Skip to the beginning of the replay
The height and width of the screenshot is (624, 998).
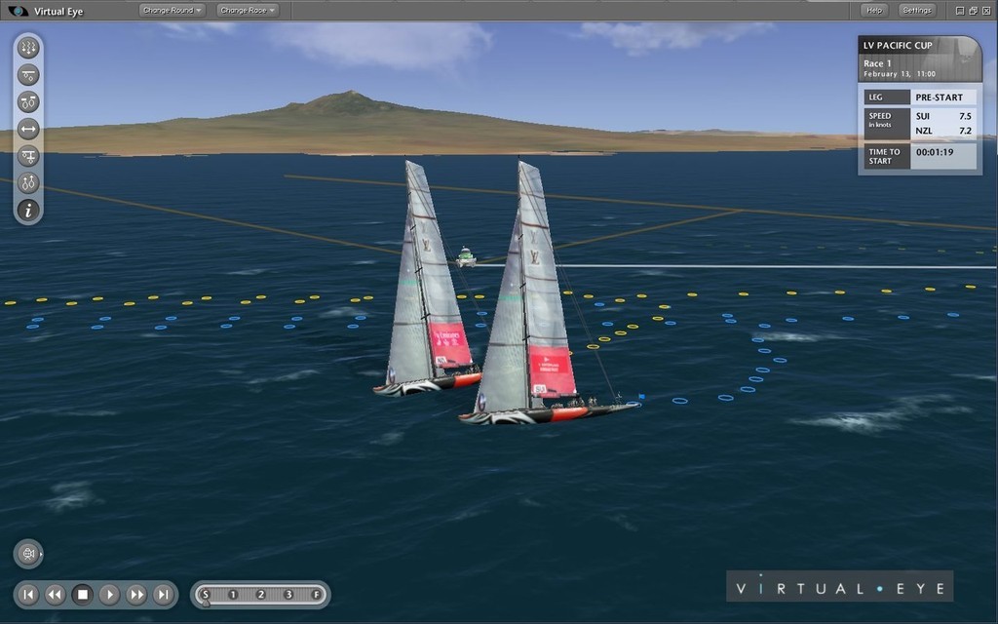[28, 595]
